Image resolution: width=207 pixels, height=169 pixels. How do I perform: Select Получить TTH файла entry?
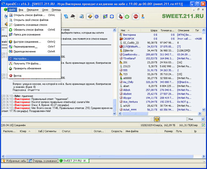click(34, 63)
